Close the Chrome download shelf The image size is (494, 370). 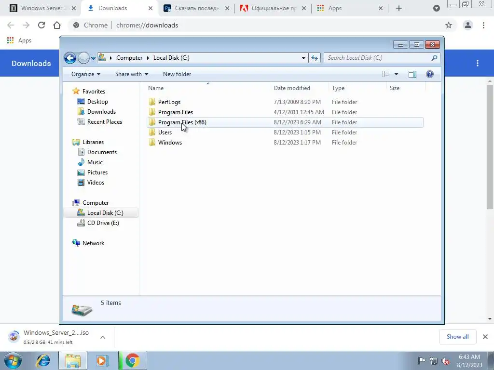(x=485, y=337)
